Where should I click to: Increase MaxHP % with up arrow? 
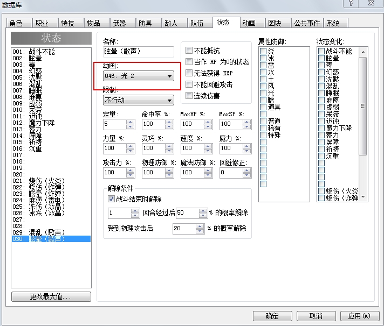208,122
